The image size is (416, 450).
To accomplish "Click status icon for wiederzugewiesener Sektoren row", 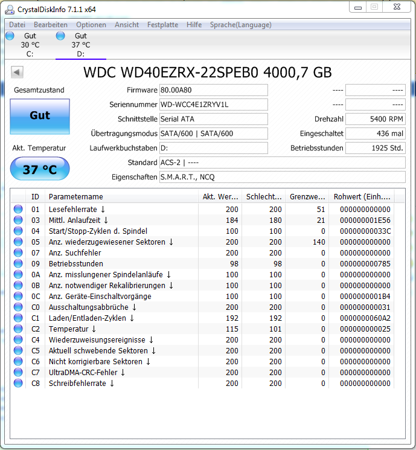I will tap(18, 242).
